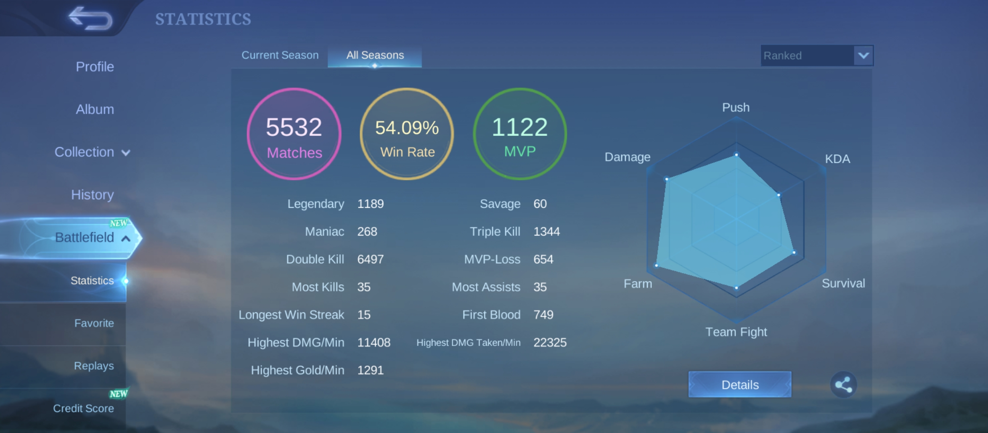The height and width of the screenshot is (433, 988).
Task: Select the Statistics sidebar item
Action: click(92, 281)
